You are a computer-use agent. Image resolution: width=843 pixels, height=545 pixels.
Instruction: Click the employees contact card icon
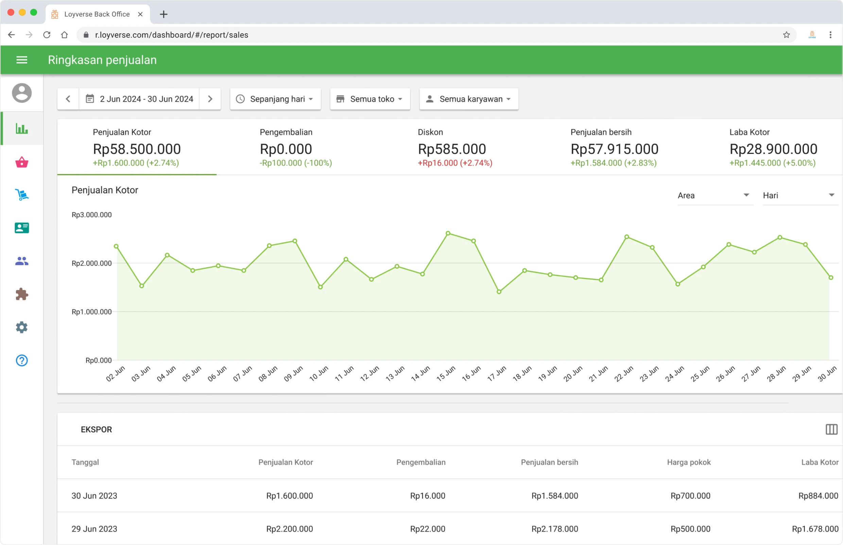(22, 228)
